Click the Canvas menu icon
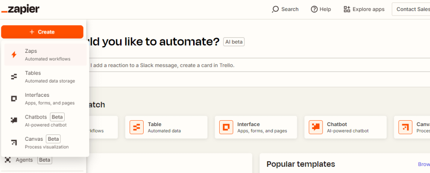 (14, 142)
